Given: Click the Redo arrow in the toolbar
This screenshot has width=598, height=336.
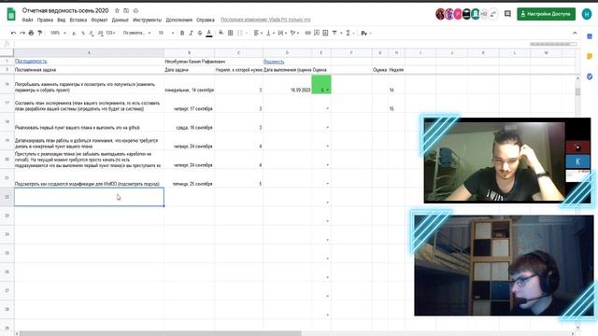Looking at the screenshot, I should coord(22,34).
